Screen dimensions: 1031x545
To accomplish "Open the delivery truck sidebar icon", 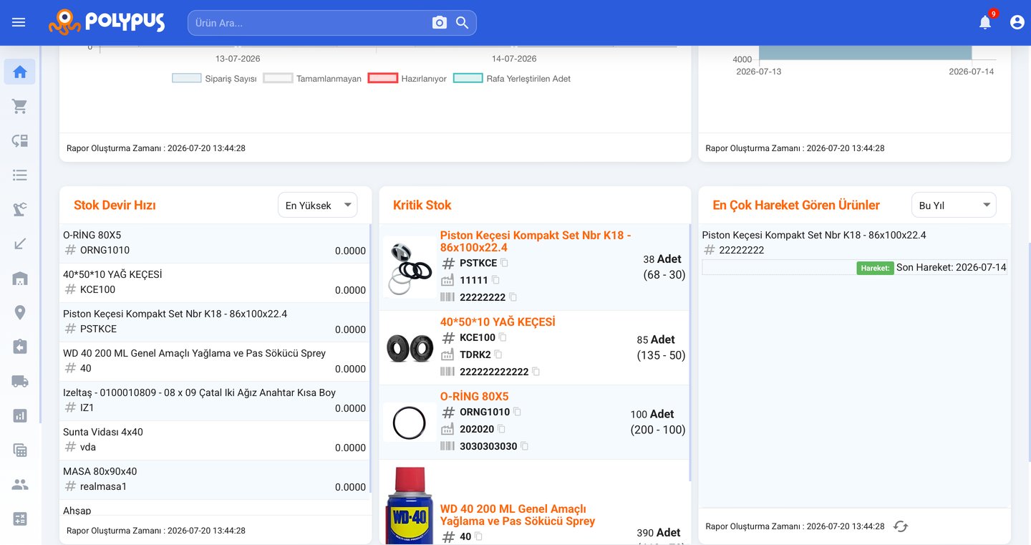I will point(20,381).
